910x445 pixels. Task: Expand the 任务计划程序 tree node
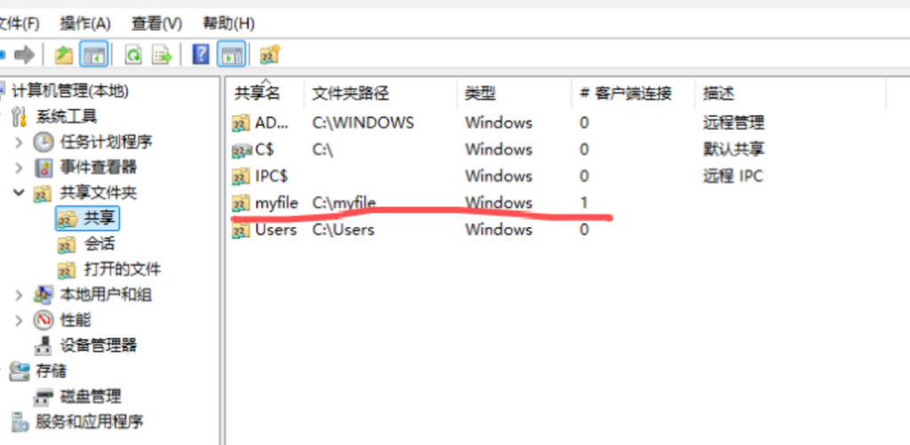click(x=19, y=142)
